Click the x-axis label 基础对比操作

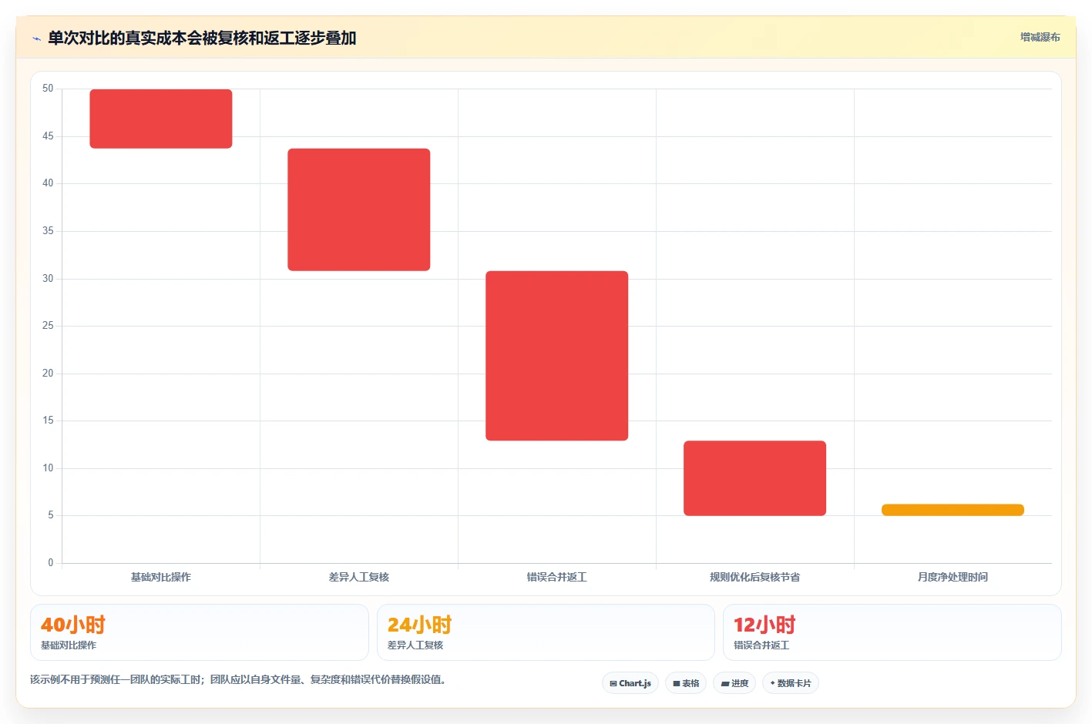click(161, 577)
